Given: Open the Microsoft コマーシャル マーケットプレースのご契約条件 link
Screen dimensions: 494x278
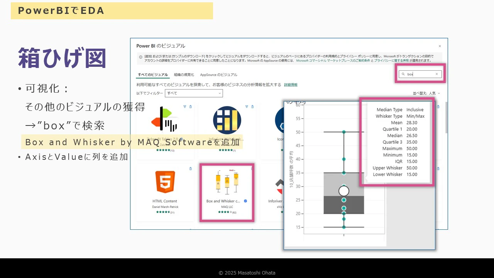Looking at the screenshot, I should point(333,61).
